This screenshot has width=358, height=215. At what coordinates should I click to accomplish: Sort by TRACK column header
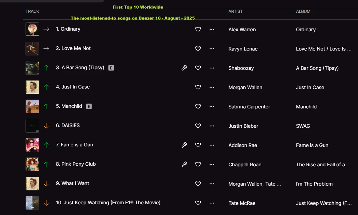pos(32,11)
